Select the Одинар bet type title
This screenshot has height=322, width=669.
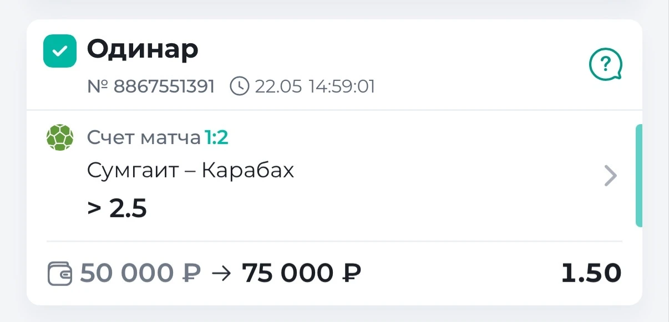pyautogui.click(x=143, y=50)
